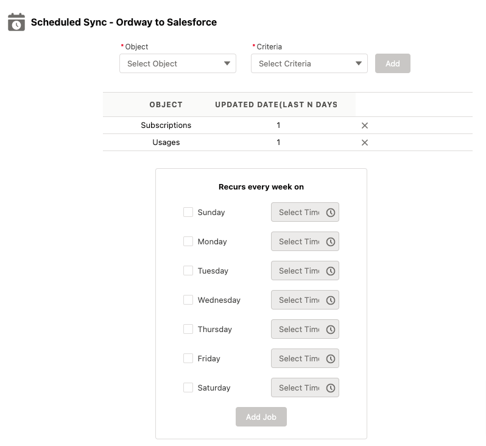
Task: Click the Add button next to Criteria
Action: pyautogui.click(x=392, y=63)
